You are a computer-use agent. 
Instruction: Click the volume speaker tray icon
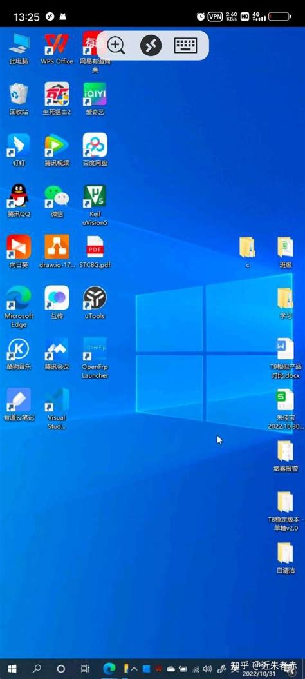click(x=207, y=669)
